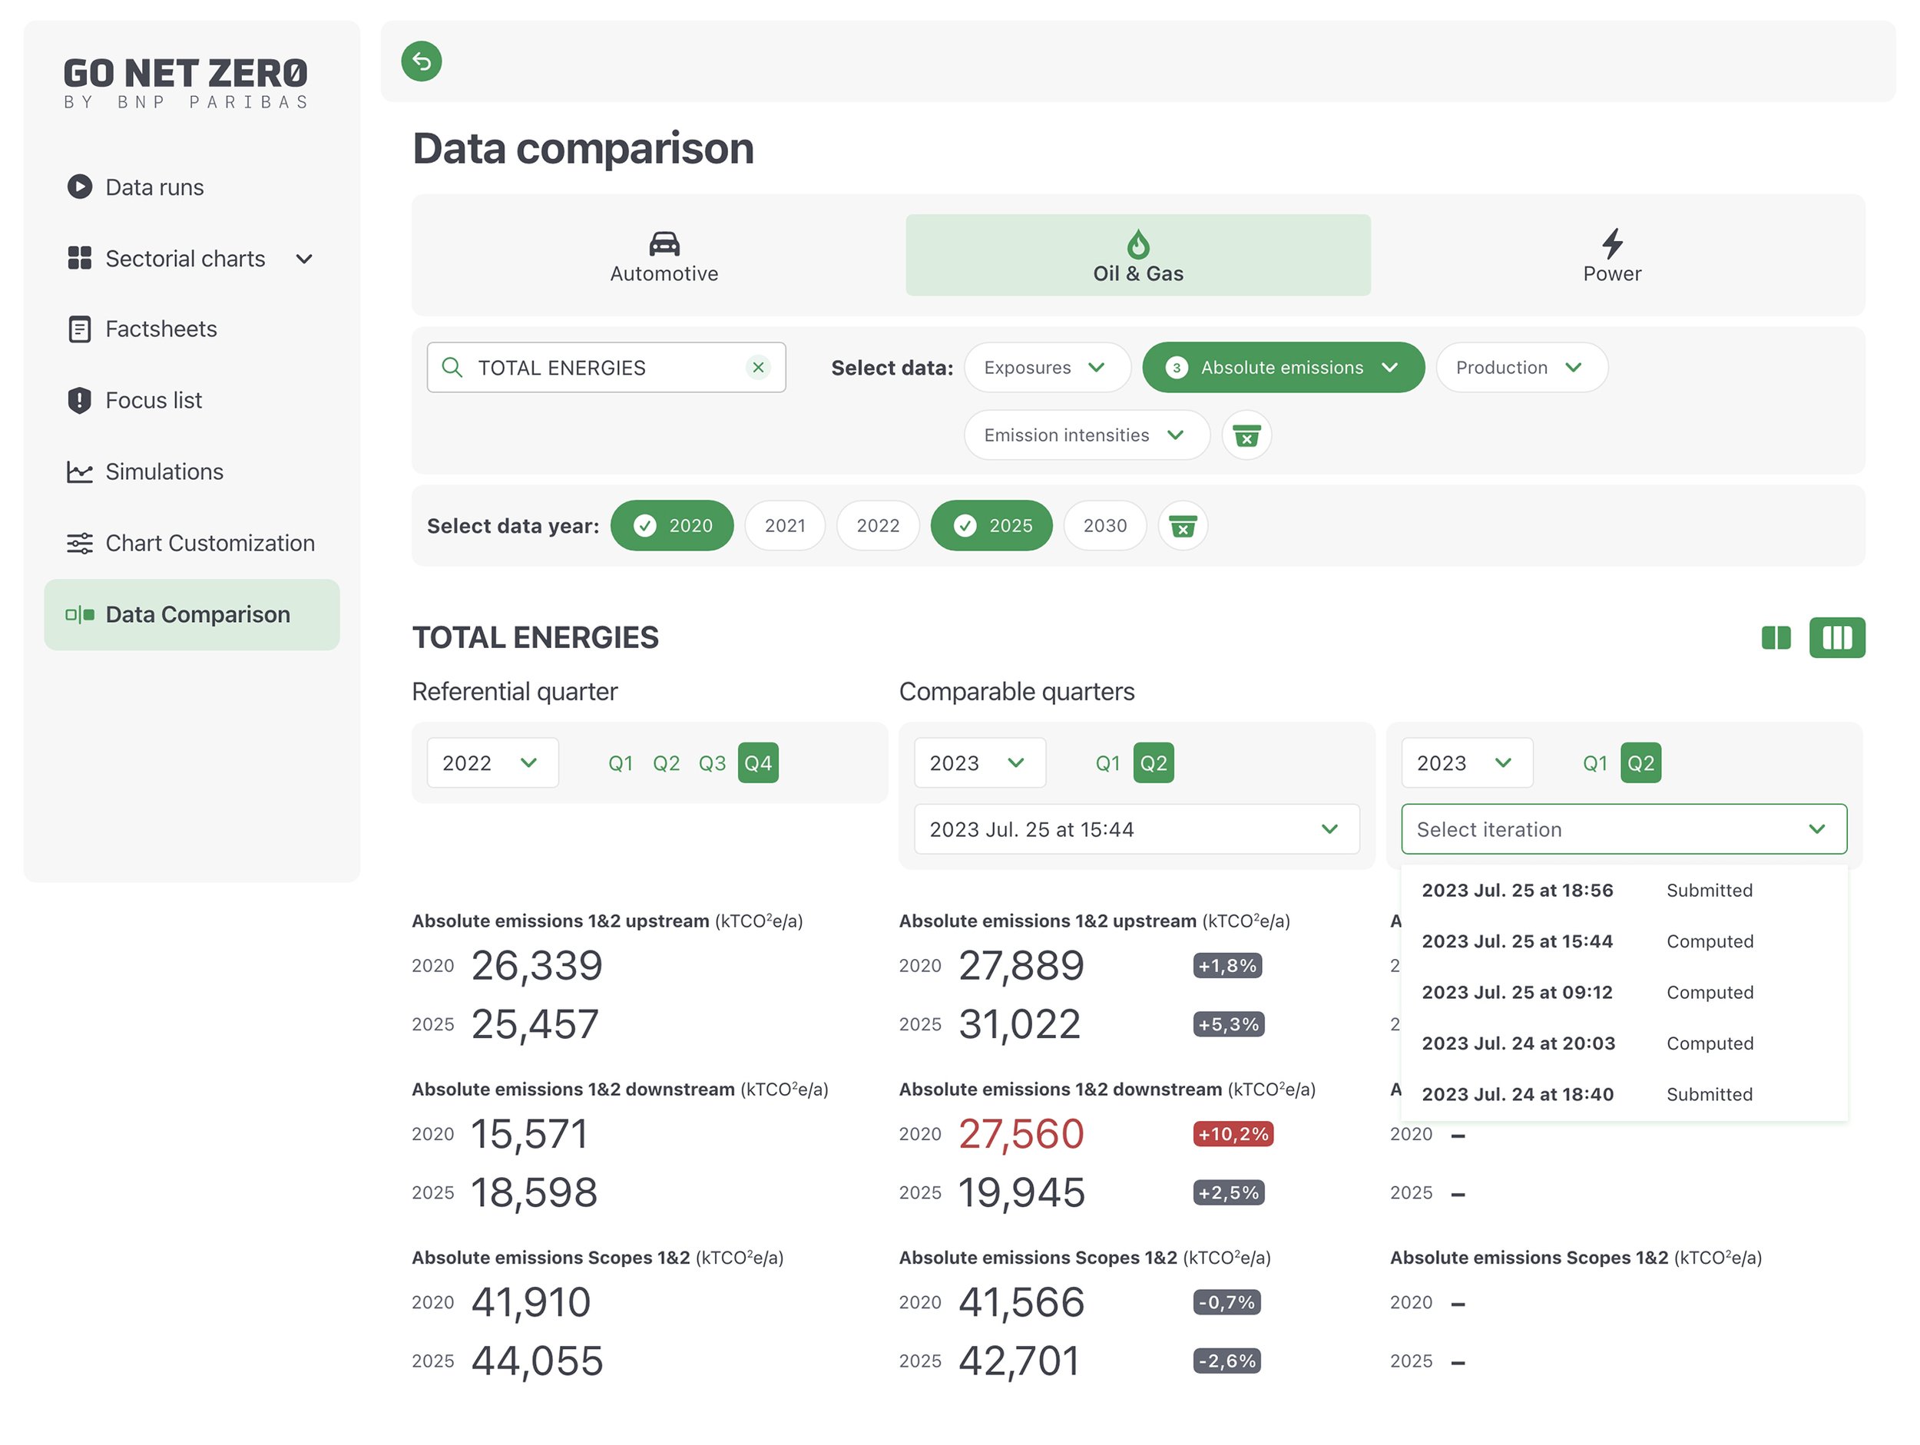
Task: Click the Factsheets document icon
Action: (x=79, y=329)
